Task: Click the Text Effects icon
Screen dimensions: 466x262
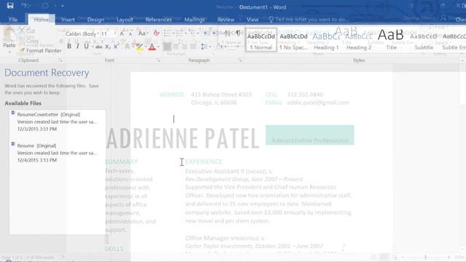Action: pos(127,47)
